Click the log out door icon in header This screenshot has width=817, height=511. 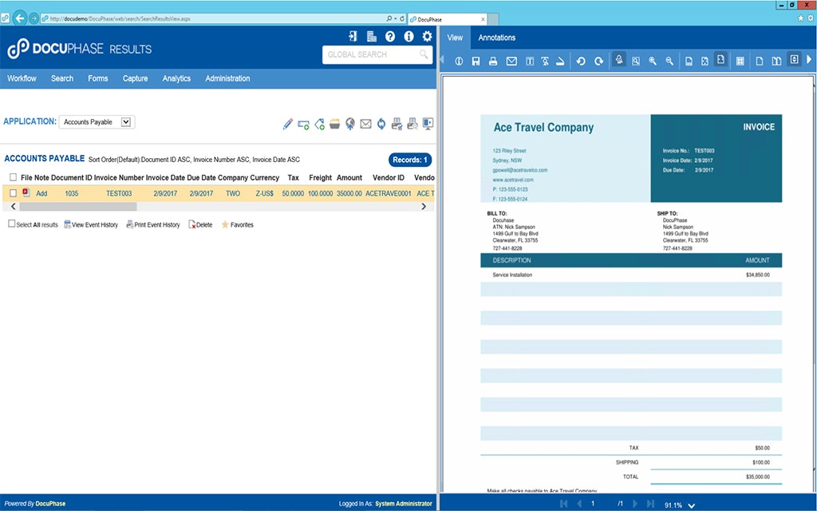[x=353, y=36]
